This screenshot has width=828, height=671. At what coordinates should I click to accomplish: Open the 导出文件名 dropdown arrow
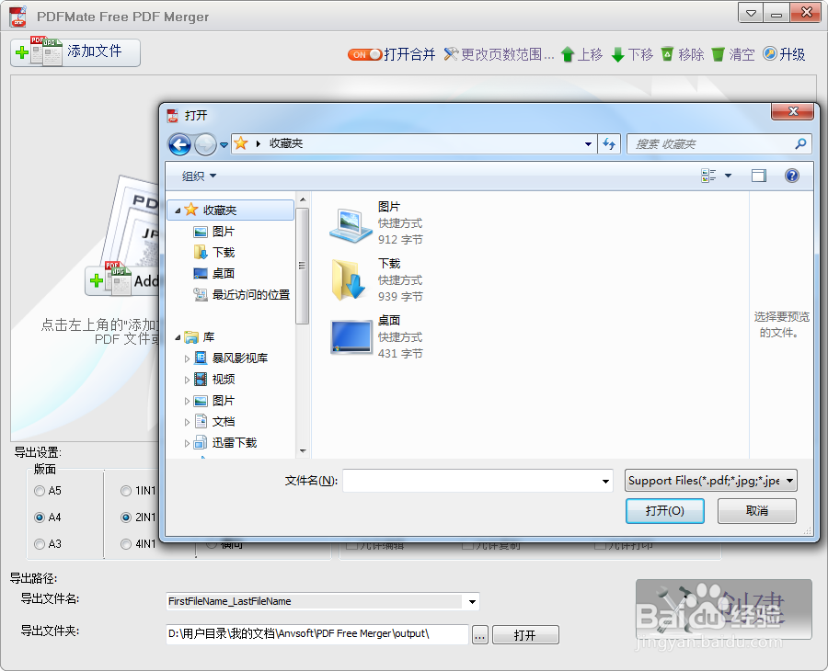point(472,601)
